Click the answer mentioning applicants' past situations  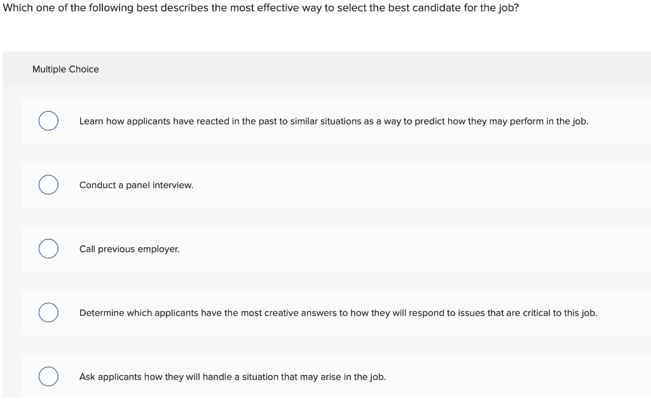coord(333,121)
